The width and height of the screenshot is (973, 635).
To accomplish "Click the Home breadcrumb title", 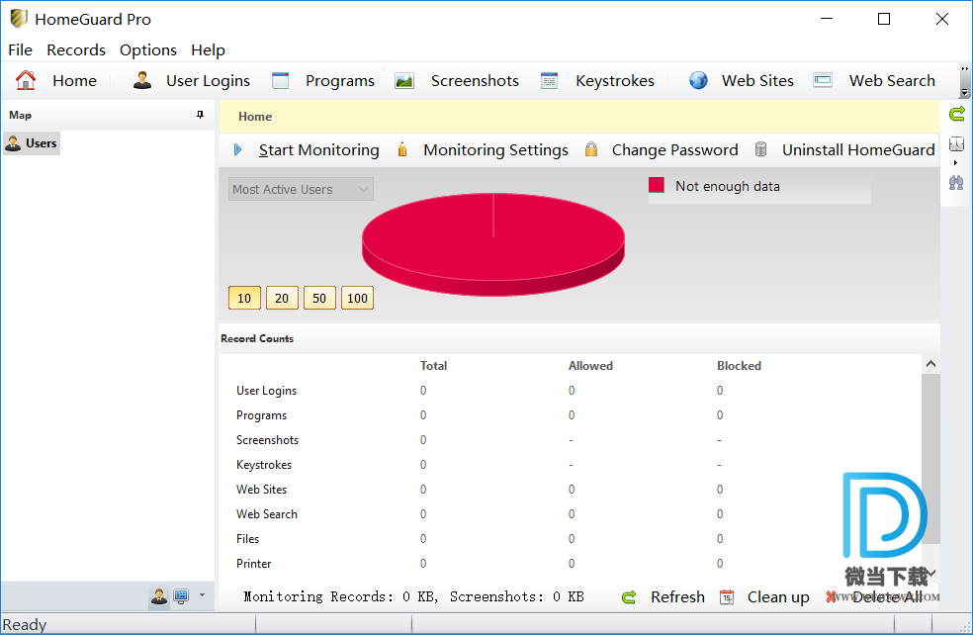I will (255, 117).
